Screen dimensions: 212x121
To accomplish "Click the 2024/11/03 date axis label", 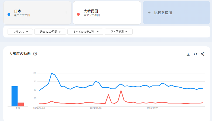I will click(x=96, y=108).
